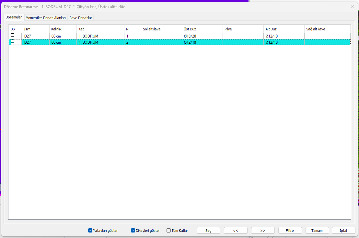Cancel with the İptal button

tap(343, 231)
